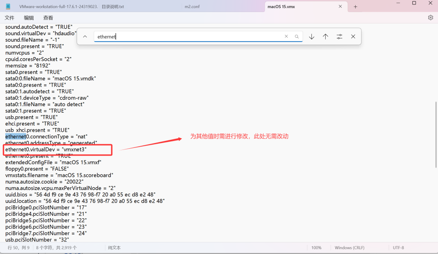
Task: Collapse the find bar chevron
Action: point(85,36)
